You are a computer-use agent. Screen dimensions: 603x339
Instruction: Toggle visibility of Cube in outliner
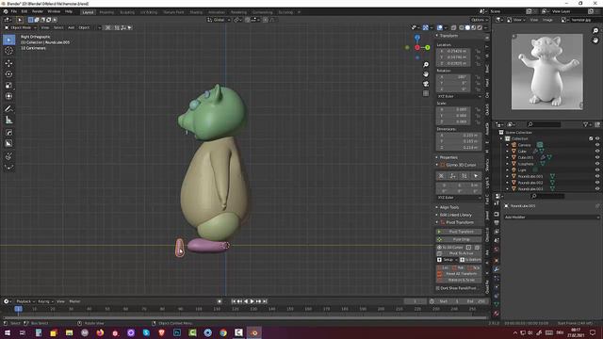[x=597, y=151]
